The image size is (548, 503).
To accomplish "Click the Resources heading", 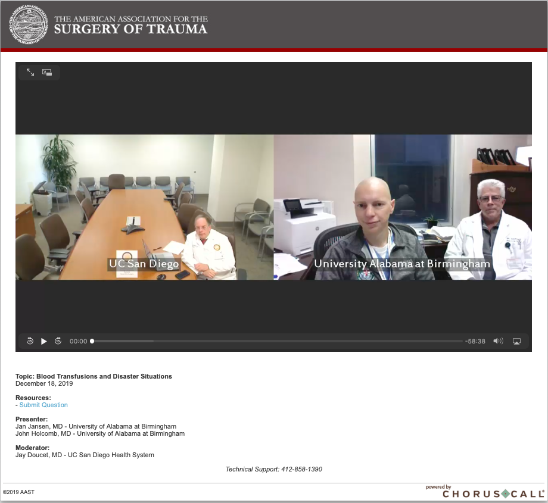I will pyautogui.click(x=33, y=398).
